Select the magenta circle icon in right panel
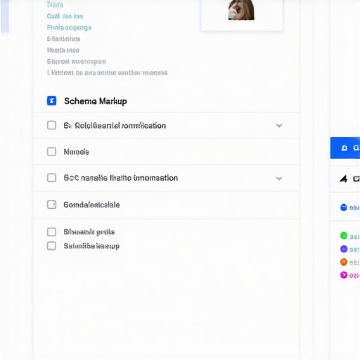This screenshot has height=360, width=360. (x=344, y=275)
